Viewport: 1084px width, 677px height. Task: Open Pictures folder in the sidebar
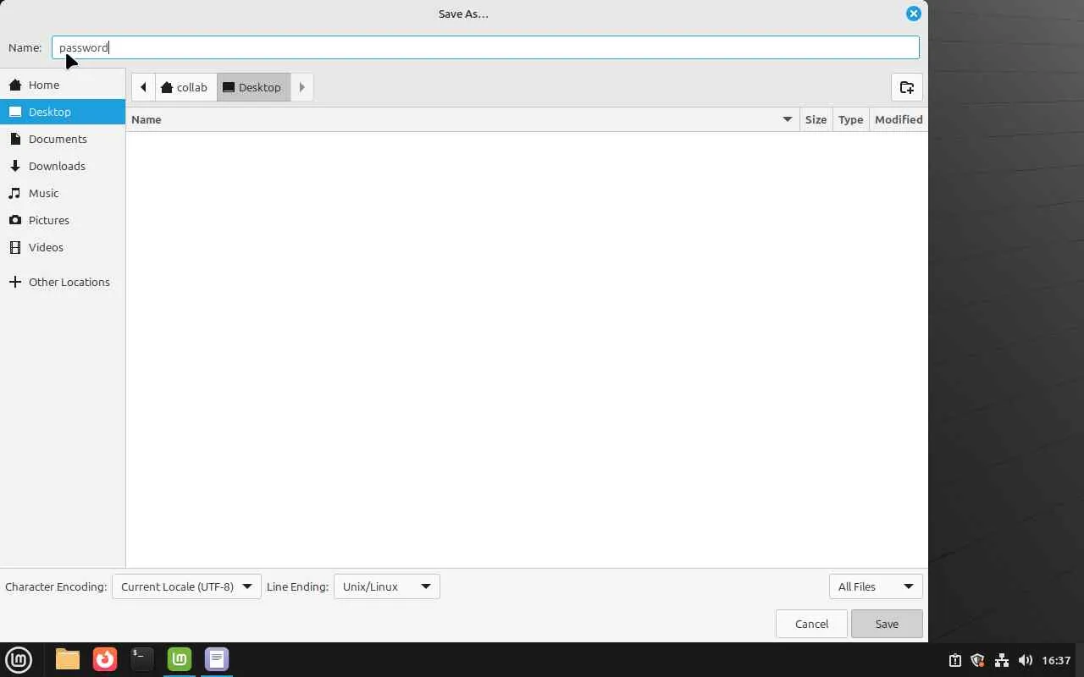click(x=63, y=220)
